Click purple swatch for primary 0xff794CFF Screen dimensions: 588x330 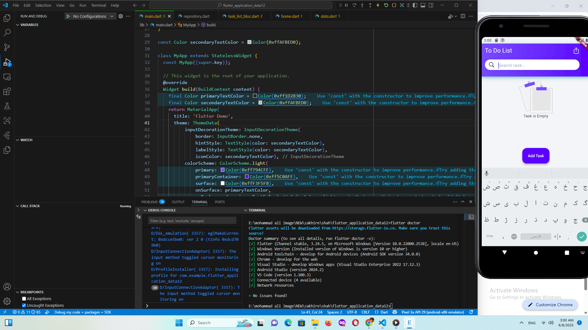point(223,170)
